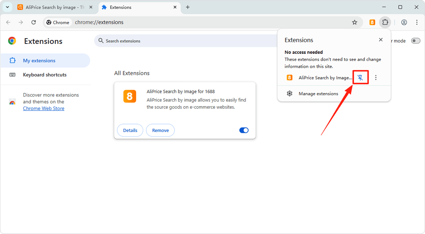Click the puzzle-piece Extensions toolbar icon
This screenshot has width=425, height=234.
coord(385,22)
